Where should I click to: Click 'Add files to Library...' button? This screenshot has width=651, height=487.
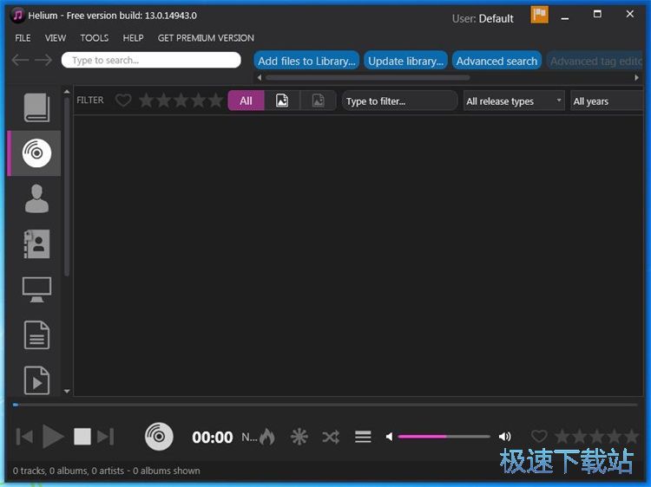coord(306,61)
